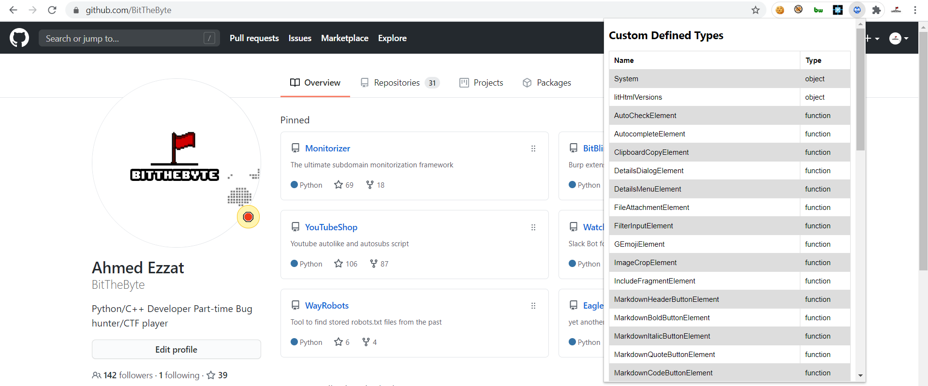The height and width of the screenshot is (386, 928).
Task: Grab the drag handle on WayRobots card
Action: pos(533,306)
